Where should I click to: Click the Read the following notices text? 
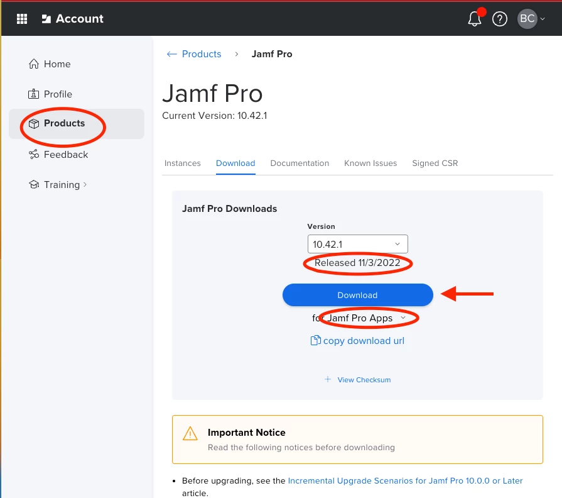(301, 448)
